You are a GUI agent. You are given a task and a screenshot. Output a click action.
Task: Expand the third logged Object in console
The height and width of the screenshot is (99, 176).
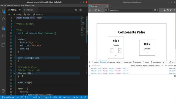(x=91, y=73)
